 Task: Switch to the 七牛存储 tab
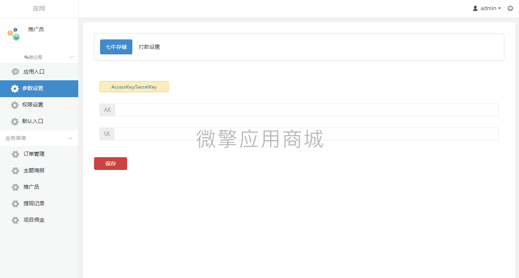(116, 47)
